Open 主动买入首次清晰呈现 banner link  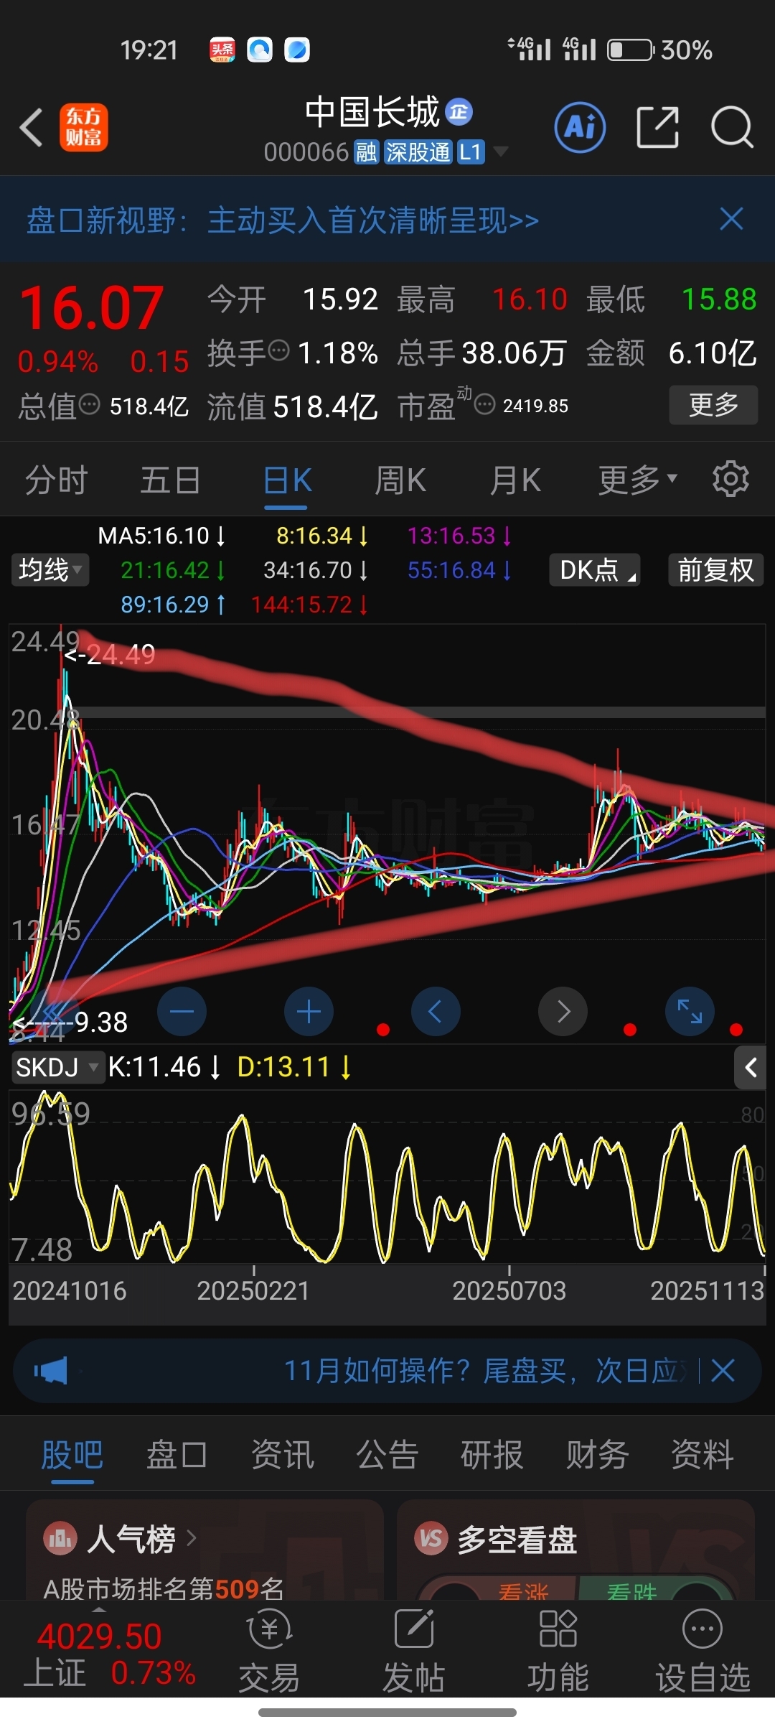coord(373,220)
